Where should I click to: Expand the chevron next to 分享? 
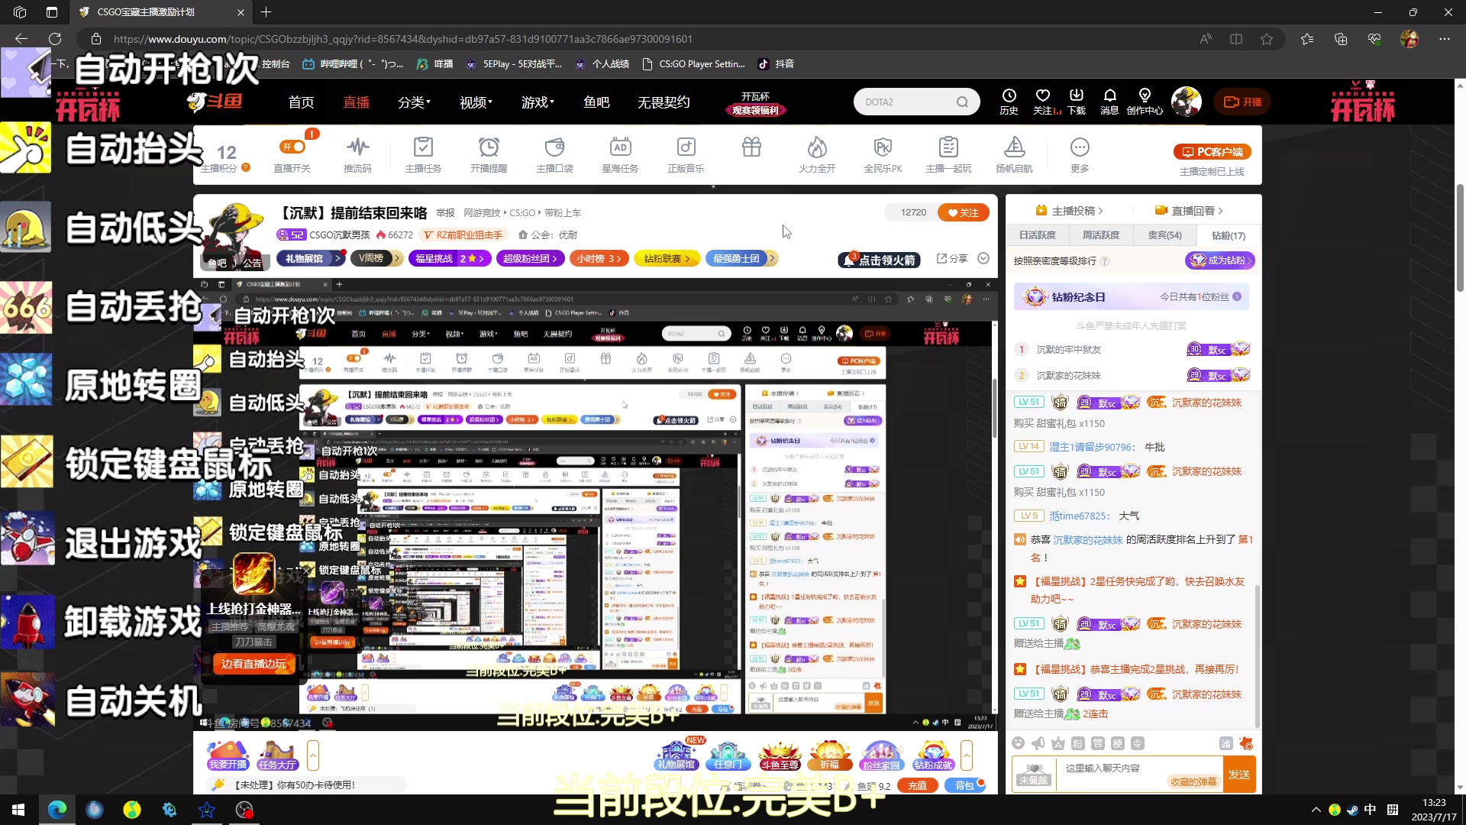coord(983,258)
